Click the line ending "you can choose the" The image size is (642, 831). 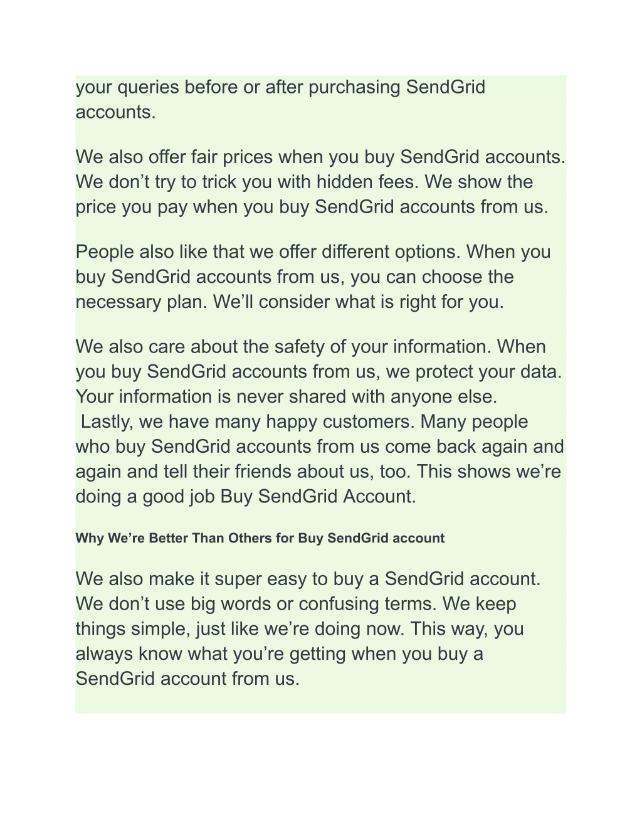pyautogui.click(x=295, y=277)
